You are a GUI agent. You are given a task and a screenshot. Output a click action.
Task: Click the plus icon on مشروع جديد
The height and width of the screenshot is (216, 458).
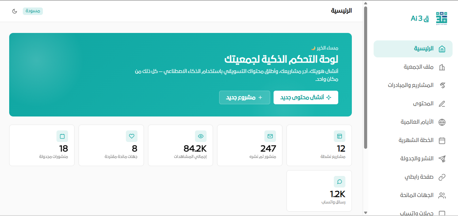pos(261,97)
